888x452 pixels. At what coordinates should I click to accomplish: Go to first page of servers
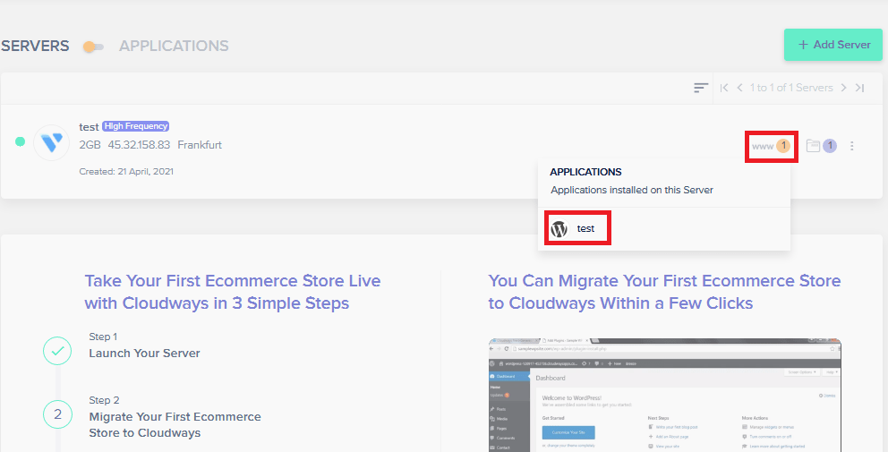pyautogui.click(x=724, y=88)
